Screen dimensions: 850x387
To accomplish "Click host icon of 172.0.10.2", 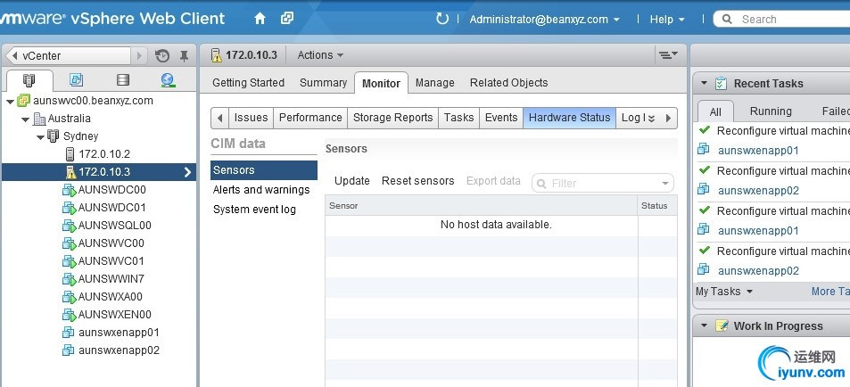I will click(70, 154).
